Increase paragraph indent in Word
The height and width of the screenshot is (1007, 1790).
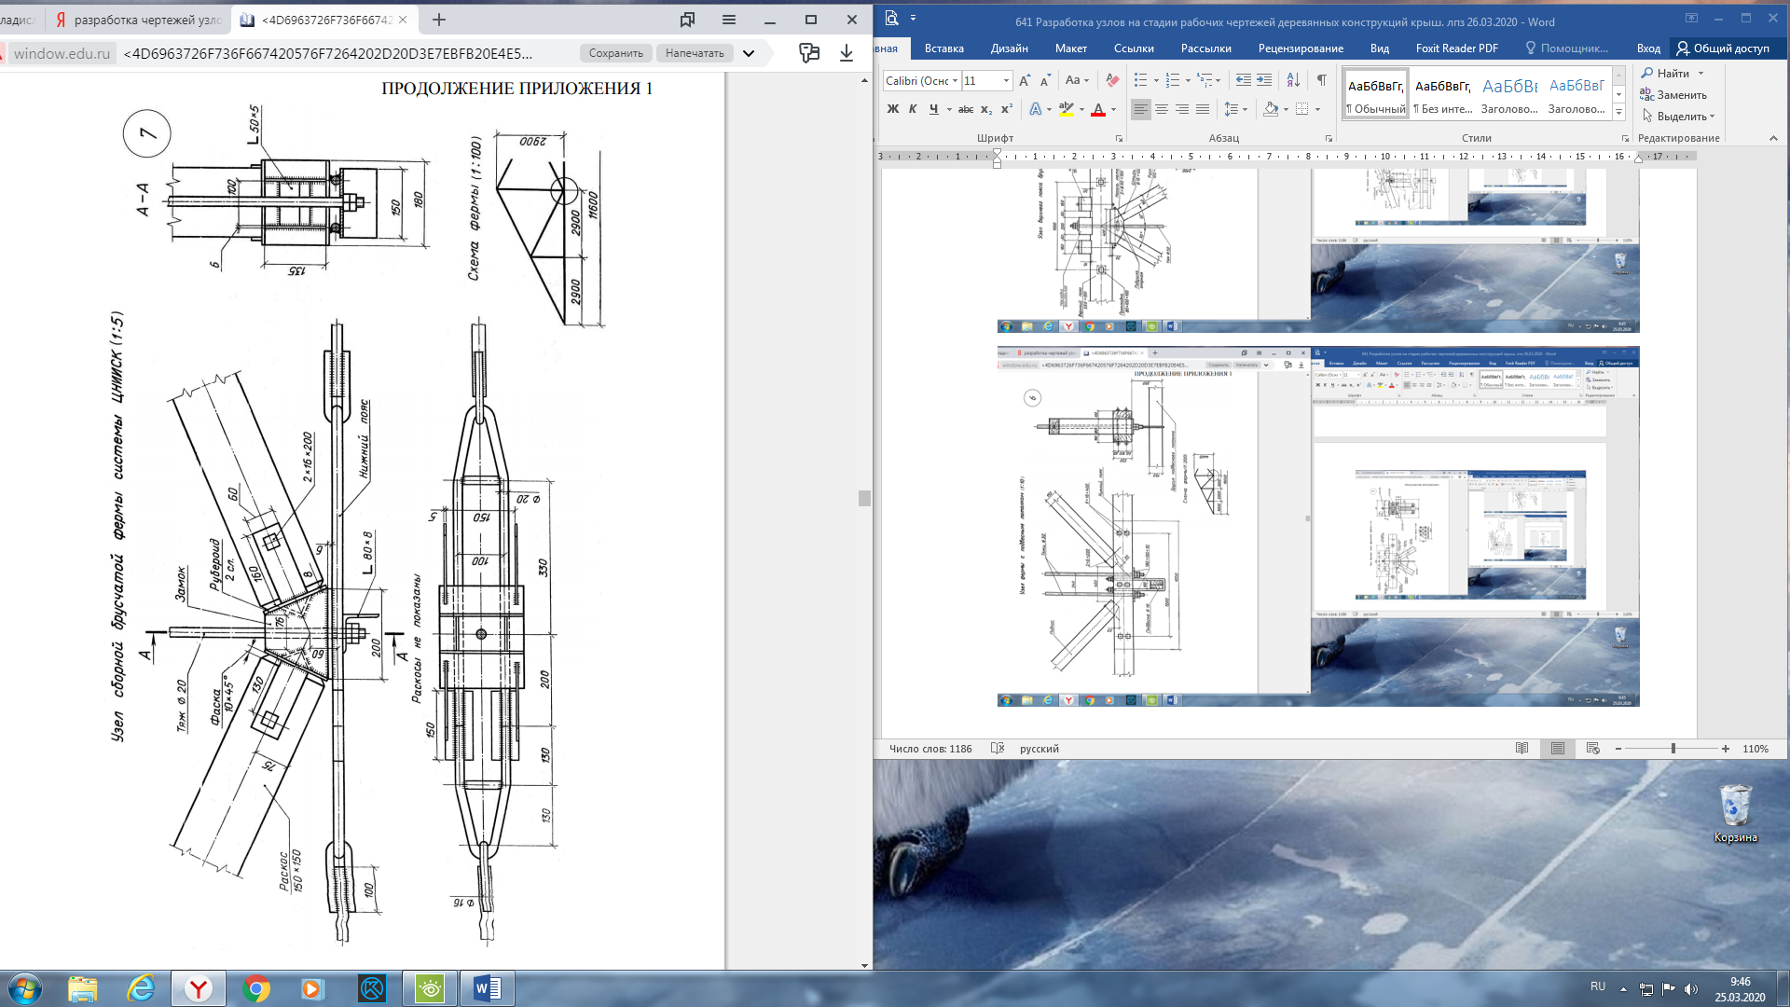click(1263, 80)
